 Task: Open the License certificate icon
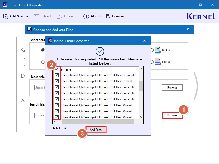tap(108, 16)
